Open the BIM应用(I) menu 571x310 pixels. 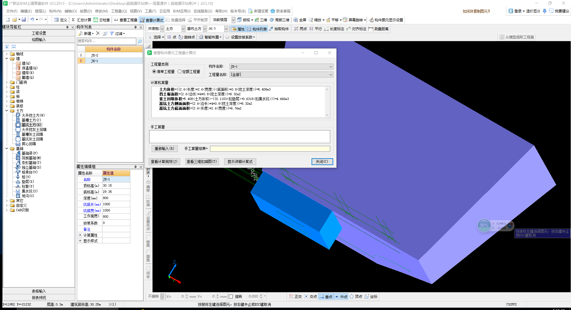point(182,11)
